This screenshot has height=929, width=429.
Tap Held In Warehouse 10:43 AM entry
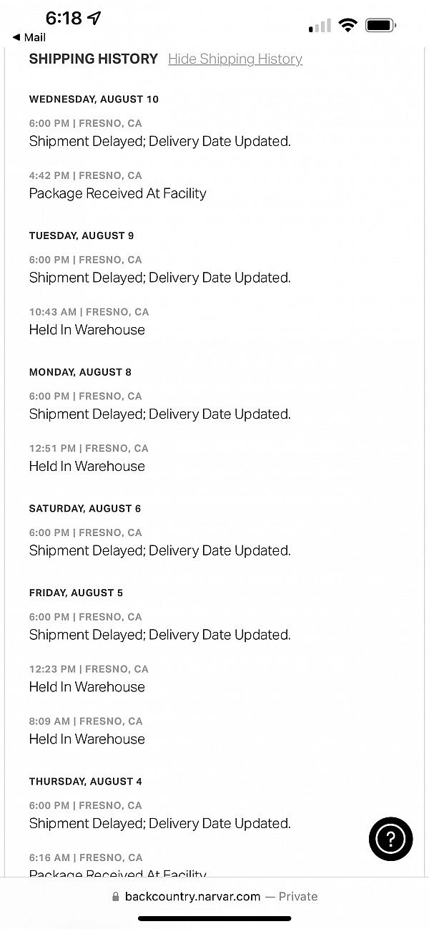pos(87,330)
